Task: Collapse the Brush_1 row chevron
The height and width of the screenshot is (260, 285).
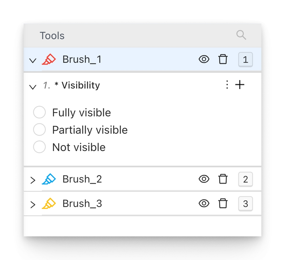Action: point(33,60)
